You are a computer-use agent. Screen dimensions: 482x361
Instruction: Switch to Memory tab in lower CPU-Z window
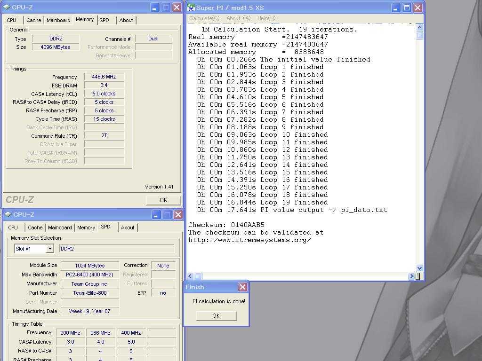(x=86, y=228)
